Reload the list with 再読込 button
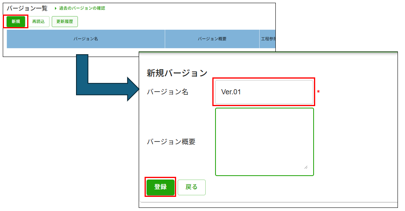The width and height of the screenshot is (405, 211). click(x=39, y=22)
